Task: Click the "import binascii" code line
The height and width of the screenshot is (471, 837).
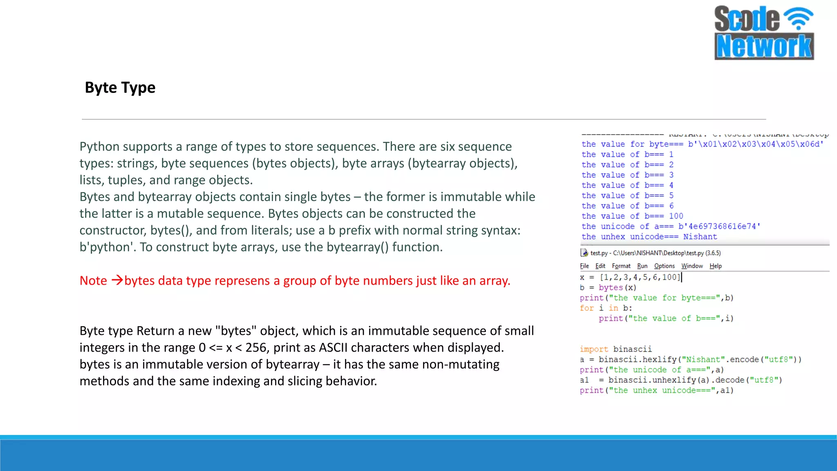Action: point(616,349)
